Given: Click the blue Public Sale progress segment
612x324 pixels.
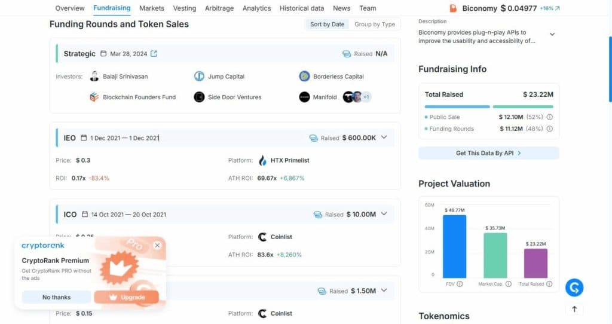Looking at the screenshot, I should coord(457,106).
